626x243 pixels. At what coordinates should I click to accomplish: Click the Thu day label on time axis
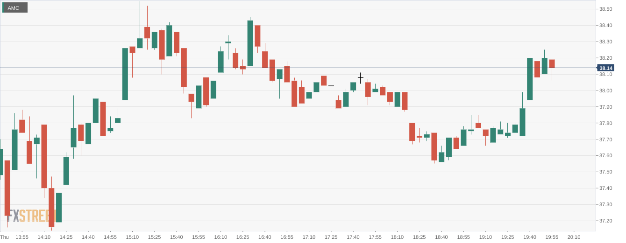coord(4,237)
